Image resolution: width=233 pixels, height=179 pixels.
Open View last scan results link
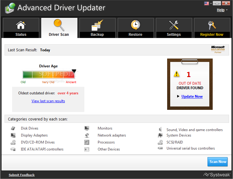pos(48,101)
